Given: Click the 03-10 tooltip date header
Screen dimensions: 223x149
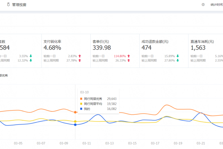Looking at the screenshot, I should [84, 92].
